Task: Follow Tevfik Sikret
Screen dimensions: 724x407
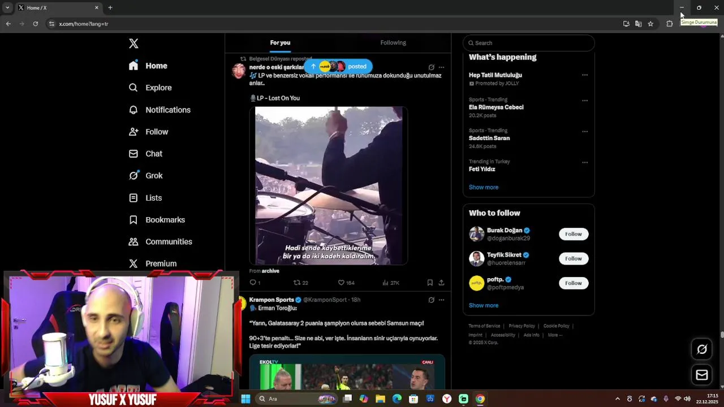Action: (x=574, y=259)
